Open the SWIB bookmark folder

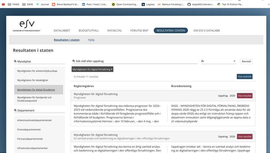tap(27, 4)
